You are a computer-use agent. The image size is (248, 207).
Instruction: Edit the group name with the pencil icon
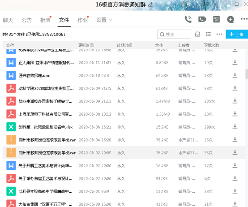point(150,4)
